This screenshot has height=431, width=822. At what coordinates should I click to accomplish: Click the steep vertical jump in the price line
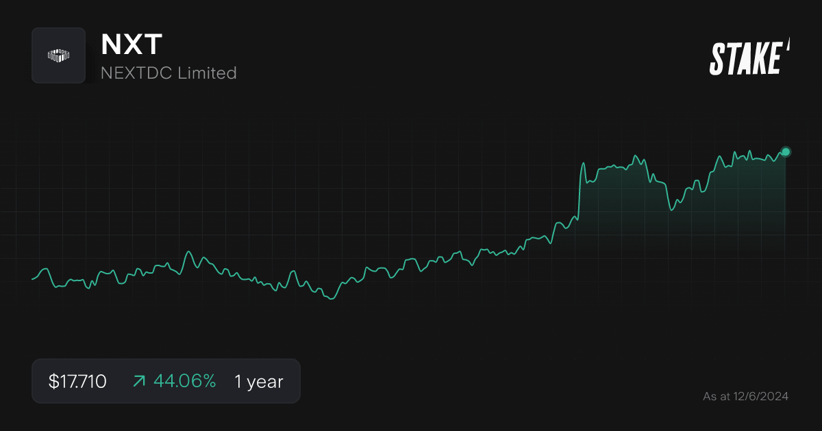pos(580,192)
